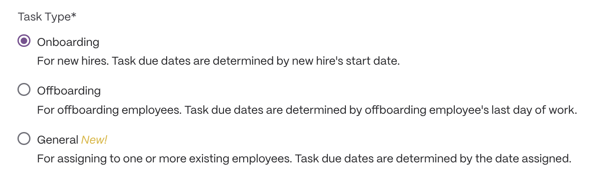
Task: Click the General option label
Action: click(x=58, y=140)
